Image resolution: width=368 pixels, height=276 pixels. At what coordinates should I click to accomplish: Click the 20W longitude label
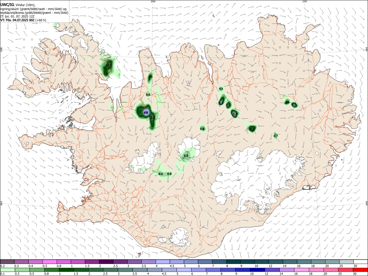point(153,1)
